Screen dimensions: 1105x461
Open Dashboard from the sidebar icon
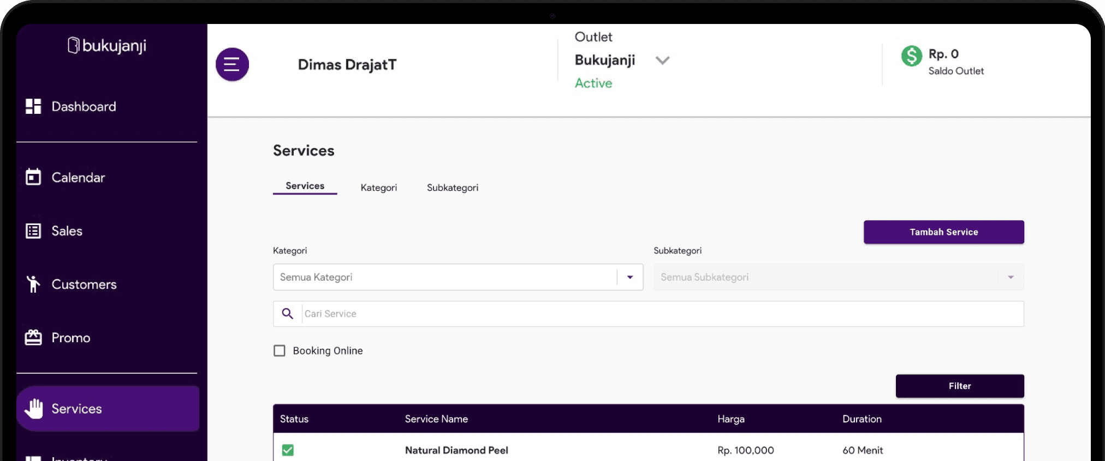tap(33, 106)
